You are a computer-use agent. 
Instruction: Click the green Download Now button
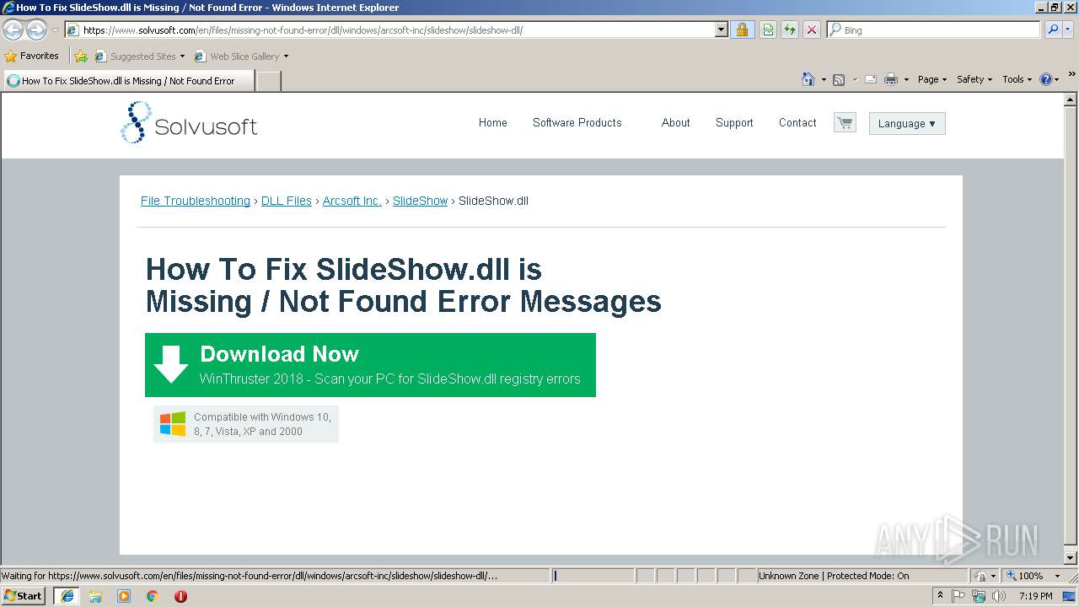(x=370, y=365)
